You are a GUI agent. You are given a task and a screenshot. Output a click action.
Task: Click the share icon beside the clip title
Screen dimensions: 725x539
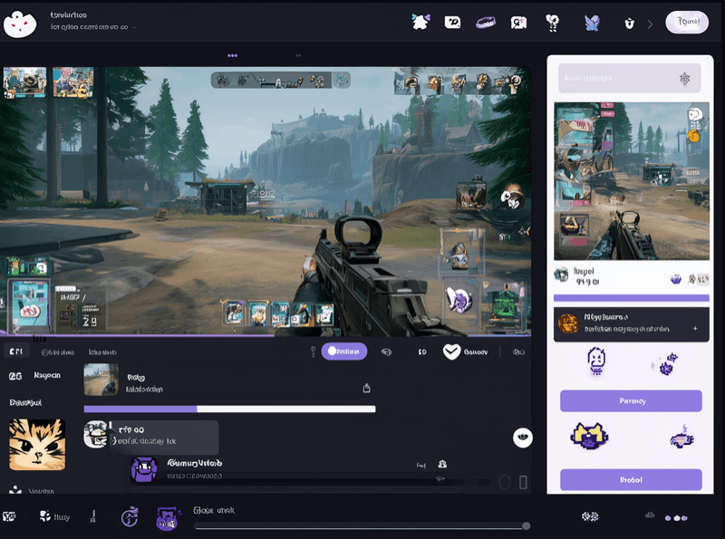point(367,388)
